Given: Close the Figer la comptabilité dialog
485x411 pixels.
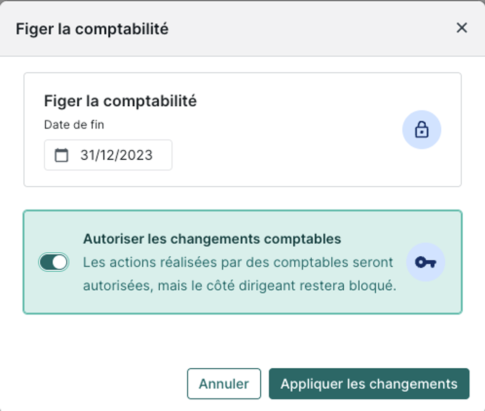Looking at the screenshot, I should click(461, 28).
